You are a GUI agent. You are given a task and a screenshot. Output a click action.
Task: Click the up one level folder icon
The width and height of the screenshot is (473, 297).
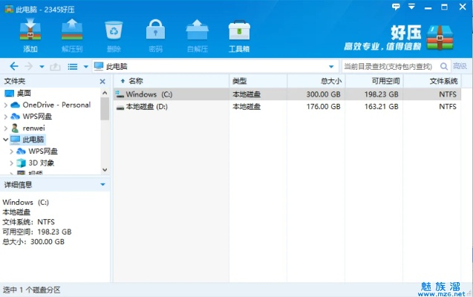click(x=55, y=66)
